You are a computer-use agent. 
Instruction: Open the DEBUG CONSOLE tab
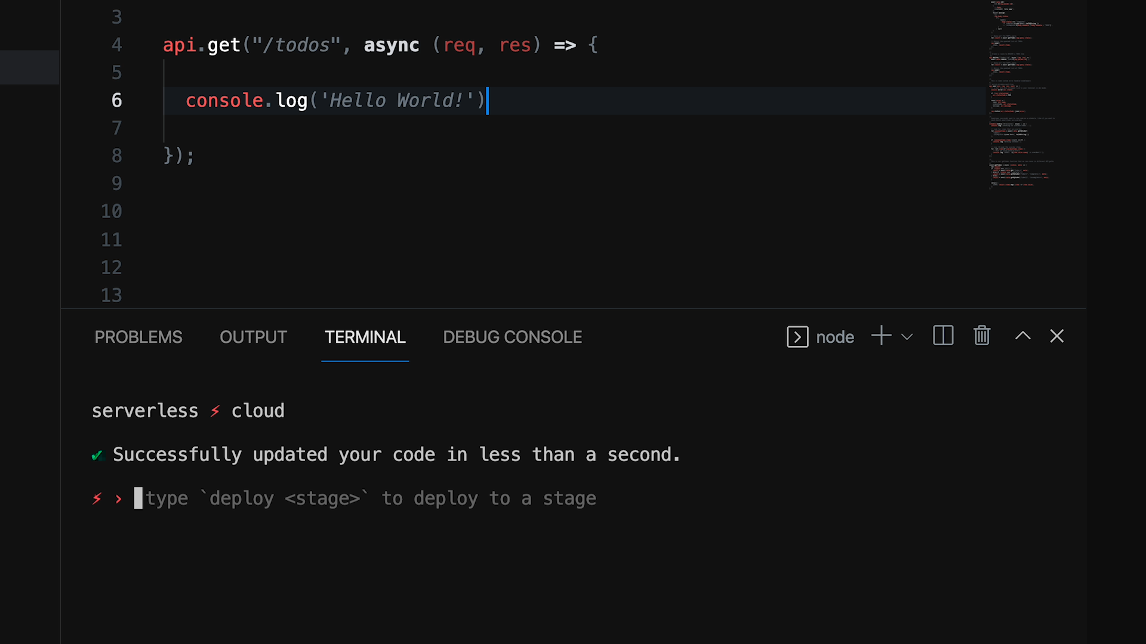512,338
